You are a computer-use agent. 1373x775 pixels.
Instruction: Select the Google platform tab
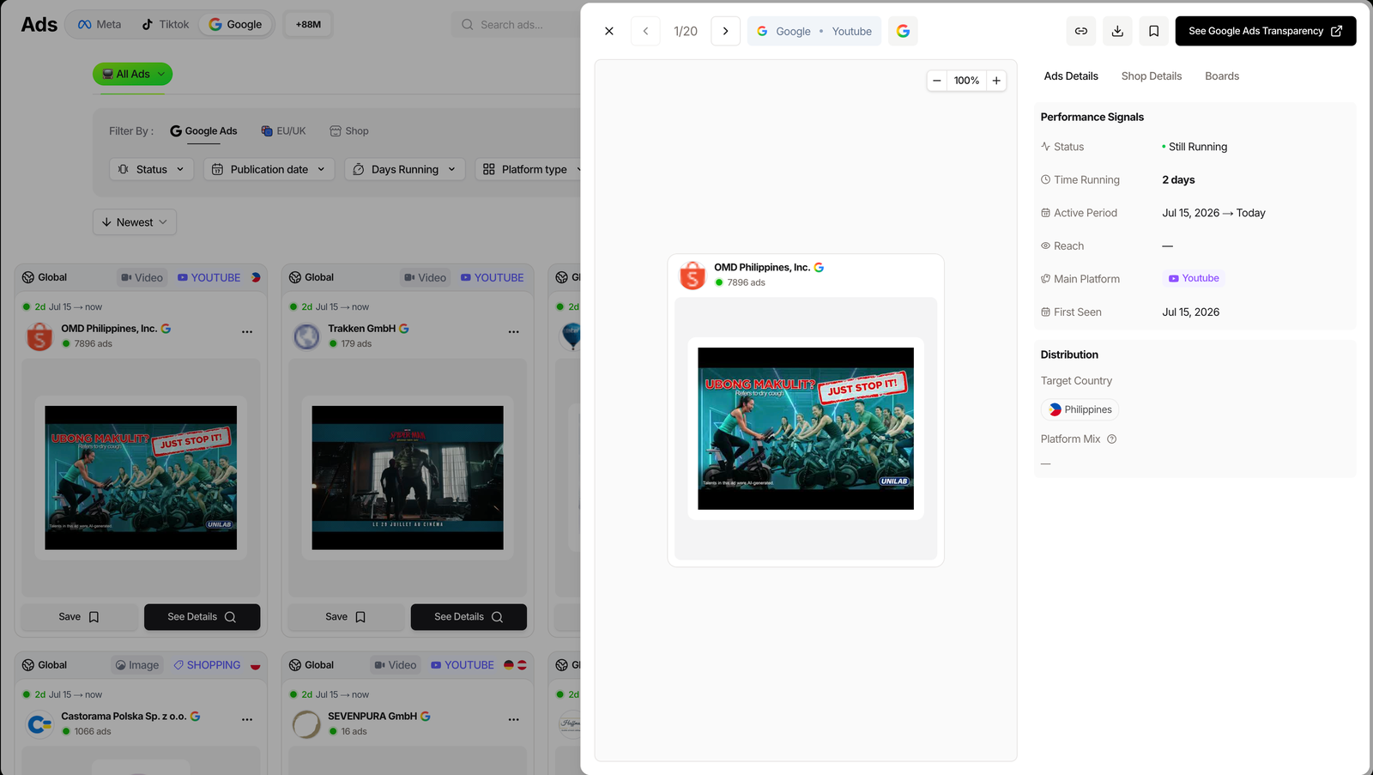click(x=236, y=24)
